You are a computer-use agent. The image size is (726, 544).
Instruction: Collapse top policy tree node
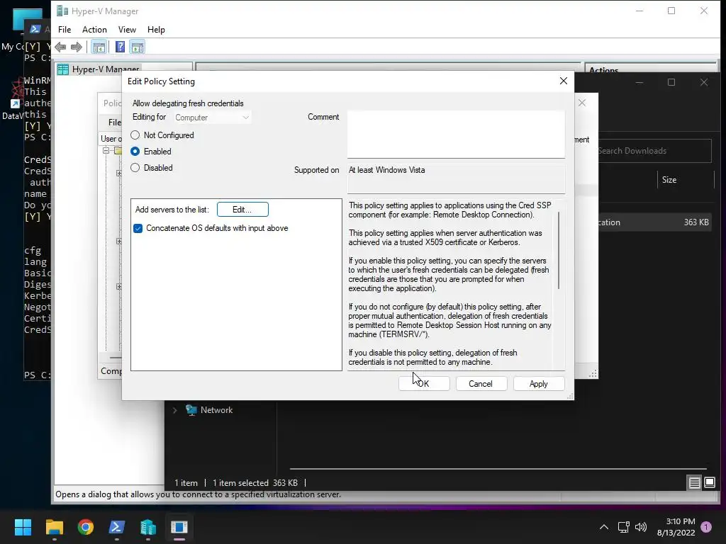(x=106, y=150)
